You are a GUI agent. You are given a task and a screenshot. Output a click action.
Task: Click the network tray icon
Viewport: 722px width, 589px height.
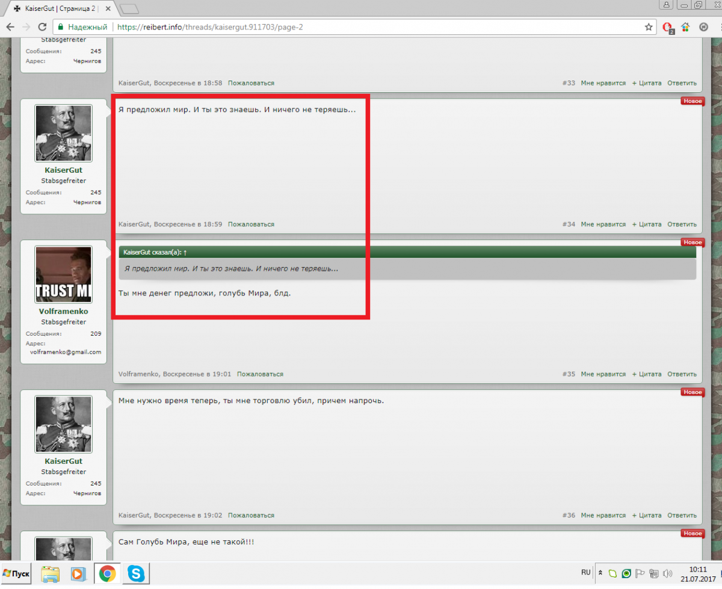[654, 573]
